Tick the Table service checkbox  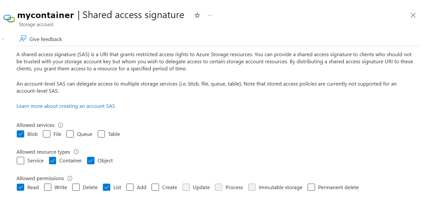(101, 134)
